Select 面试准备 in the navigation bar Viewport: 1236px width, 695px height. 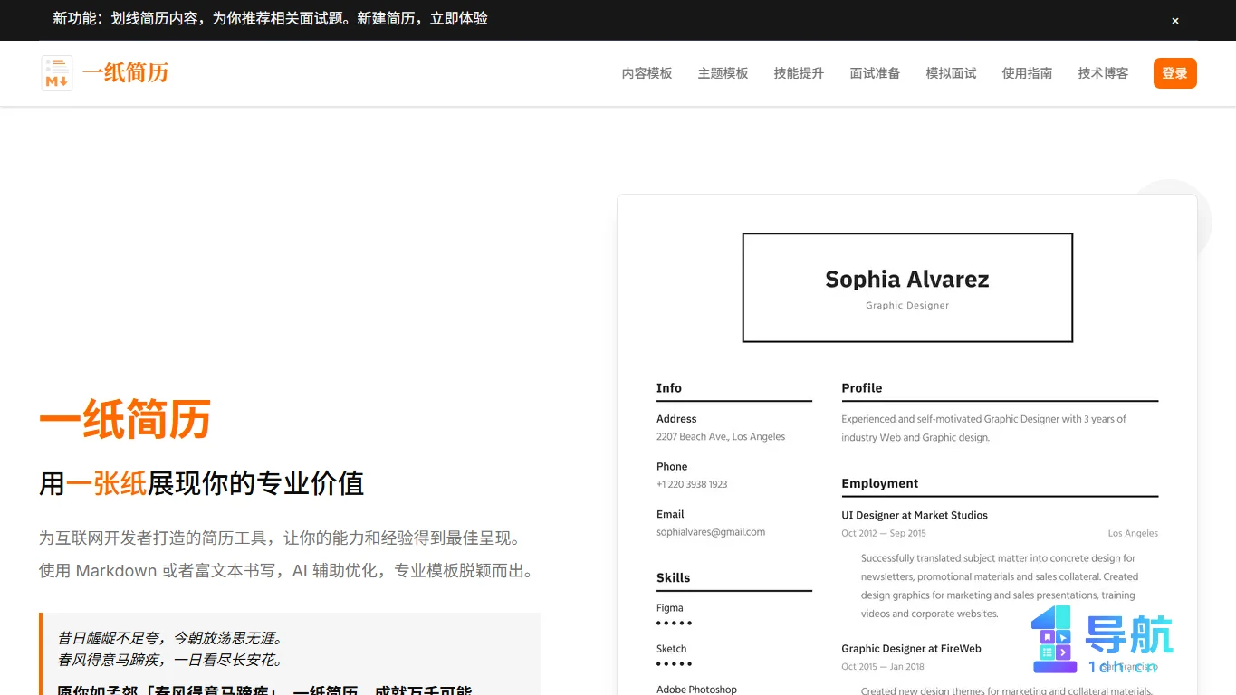[875, 73]
